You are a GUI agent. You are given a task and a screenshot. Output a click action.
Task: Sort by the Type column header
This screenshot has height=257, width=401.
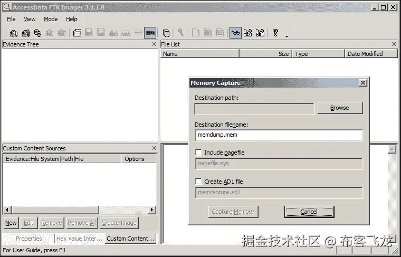tap(318, 54)
